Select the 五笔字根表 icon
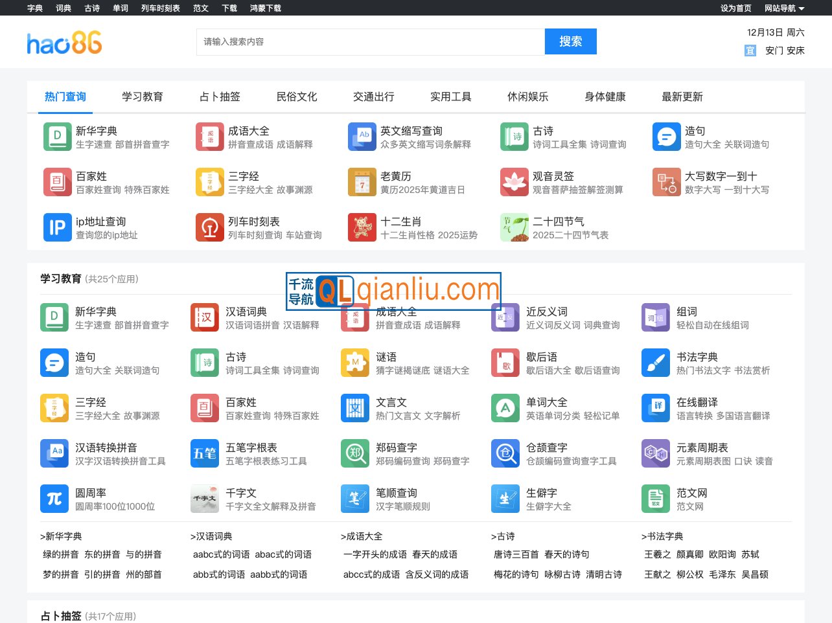The width and height of the screenshot is (832, 623). [204, 453]
